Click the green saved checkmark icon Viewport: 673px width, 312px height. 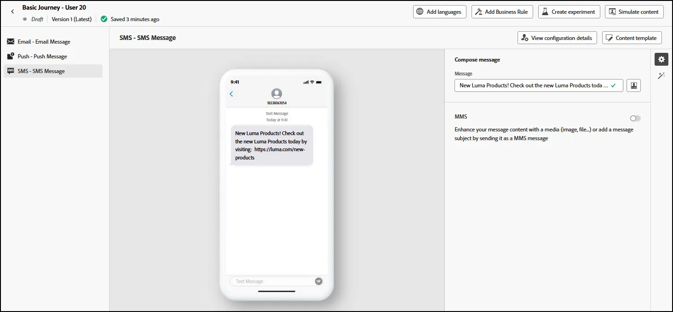tap(104, 19)
